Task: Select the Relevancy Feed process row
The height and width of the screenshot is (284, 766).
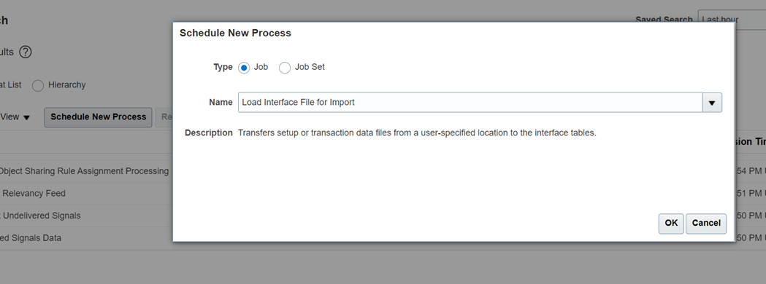Action: 33,194
